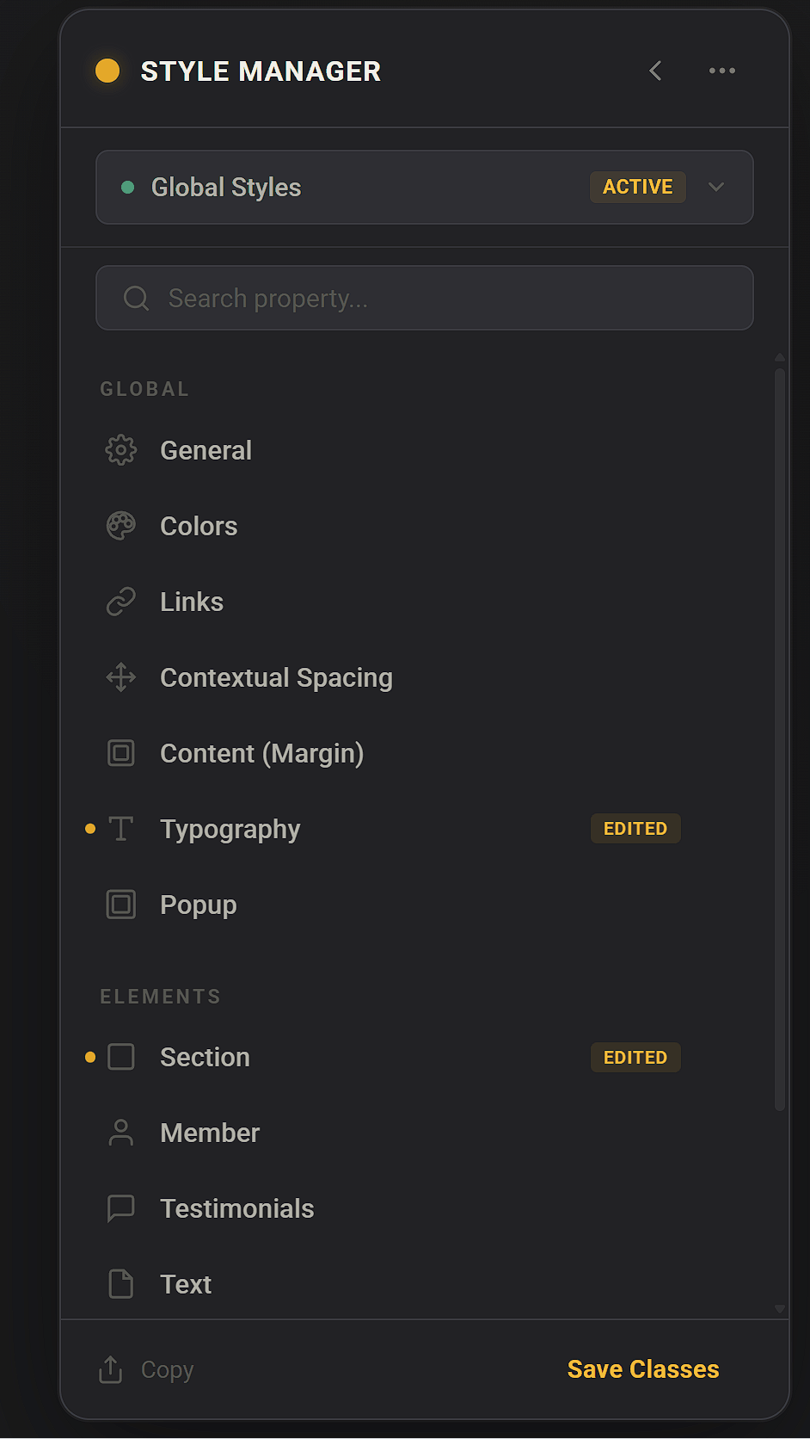Click the Contextual Spacing arrows icon

tap(121, 677)
